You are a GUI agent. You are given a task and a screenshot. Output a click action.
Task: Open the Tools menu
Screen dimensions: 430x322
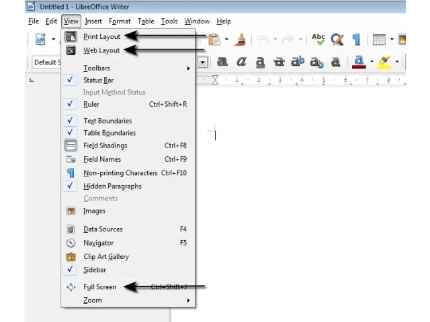pyautogui.click(x=169, y=21)
